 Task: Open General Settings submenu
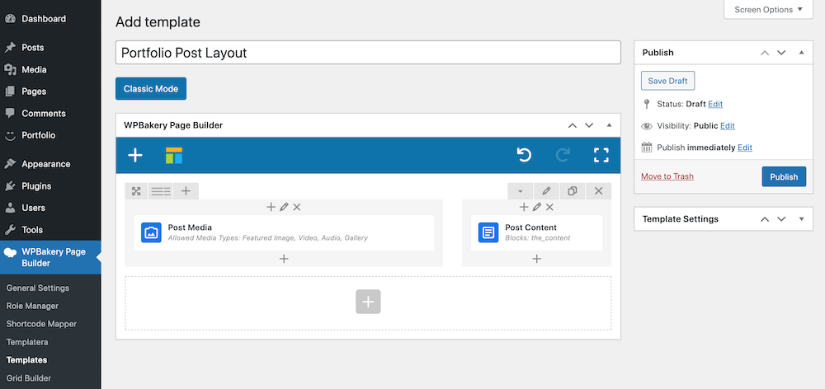38,288
